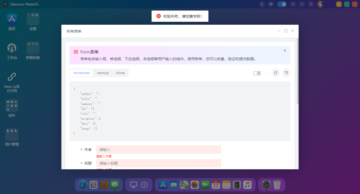This screenshot has height=194, width=360.
Task: Enable the toggle switch on the form toolbar
Action: pos(257,73)
